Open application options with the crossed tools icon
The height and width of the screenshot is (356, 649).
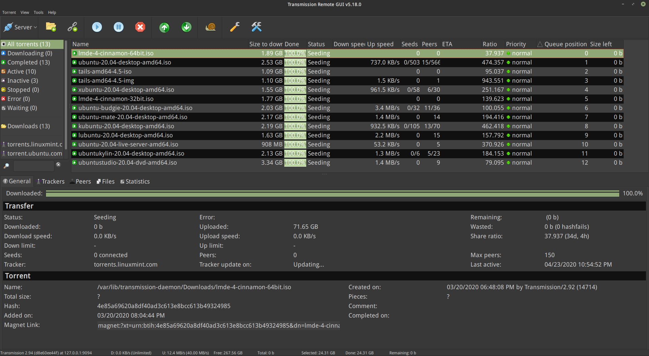coord(257,27)
